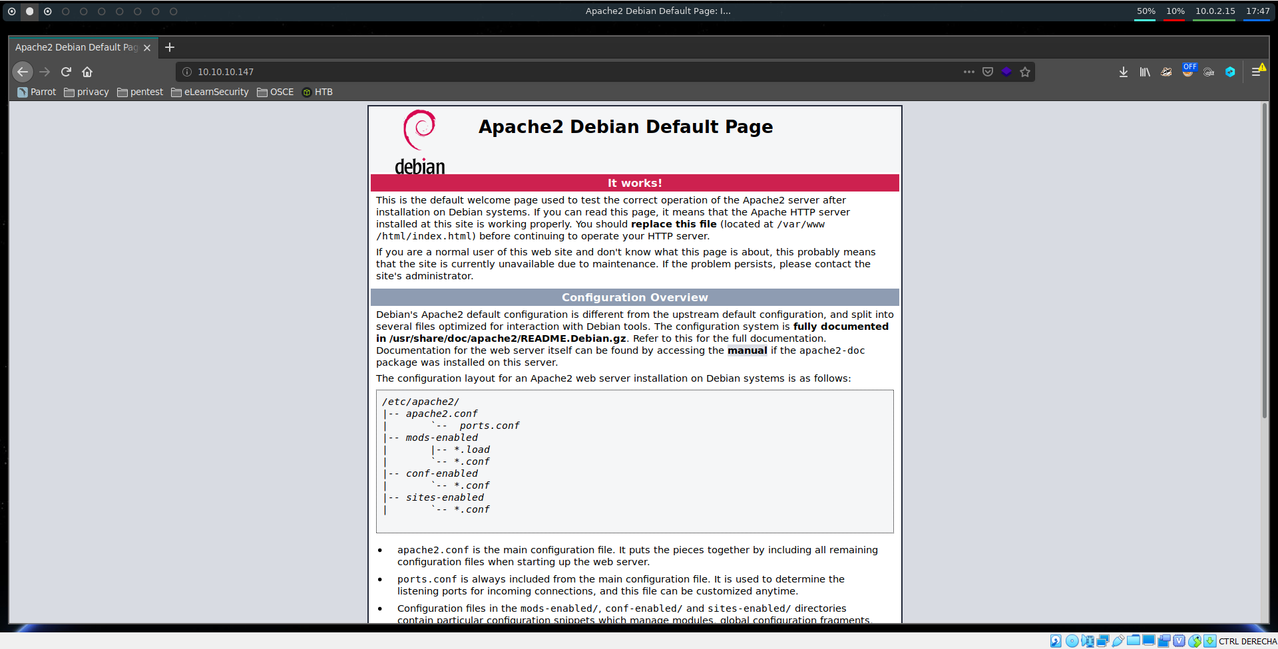Click the VirtualBox optical disc icon
Screen dimensions: 1278x649
point(1072,641)
